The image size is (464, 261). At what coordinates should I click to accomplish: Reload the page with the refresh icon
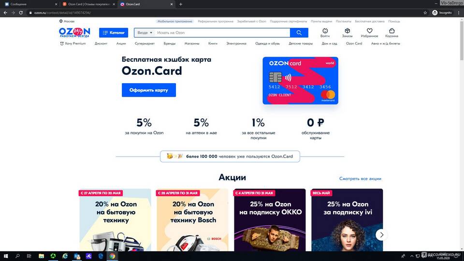click(21, 13)
